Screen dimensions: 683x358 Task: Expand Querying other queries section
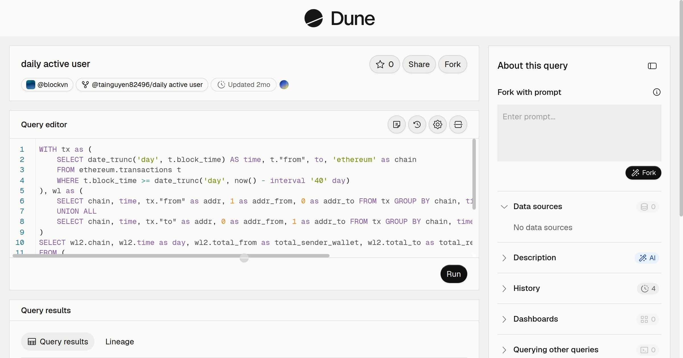[x=504, y=350]
